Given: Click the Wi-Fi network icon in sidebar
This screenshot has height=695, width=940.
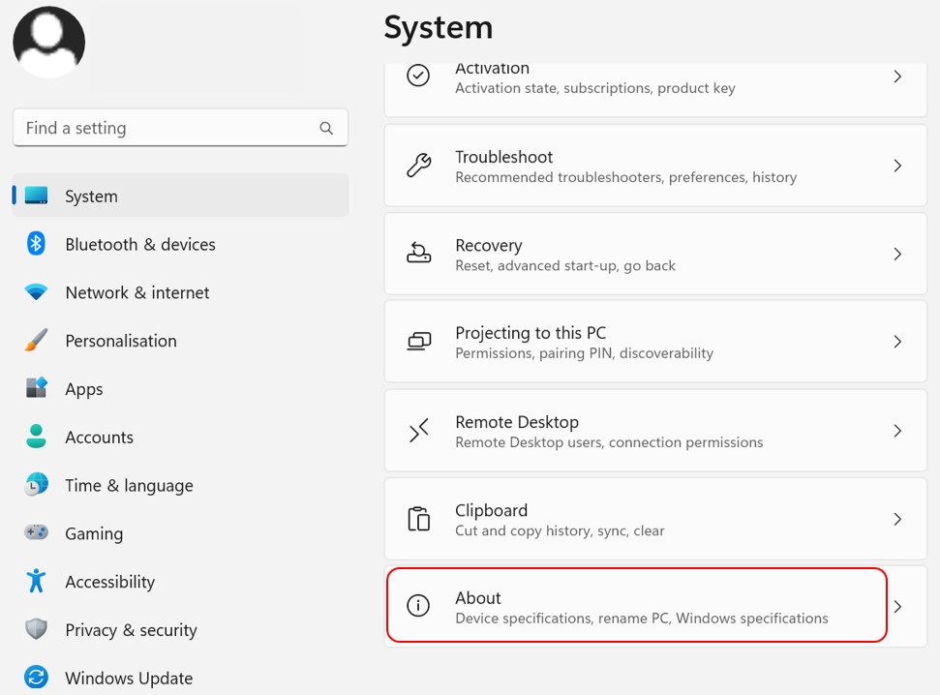Looking at the screenshot, I should point(36,292).
